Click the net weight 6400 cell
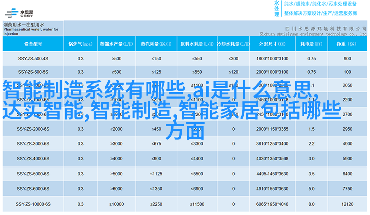The width and height of the screenshot is (370, 215). pyautogui.click(x=347, y=174)
